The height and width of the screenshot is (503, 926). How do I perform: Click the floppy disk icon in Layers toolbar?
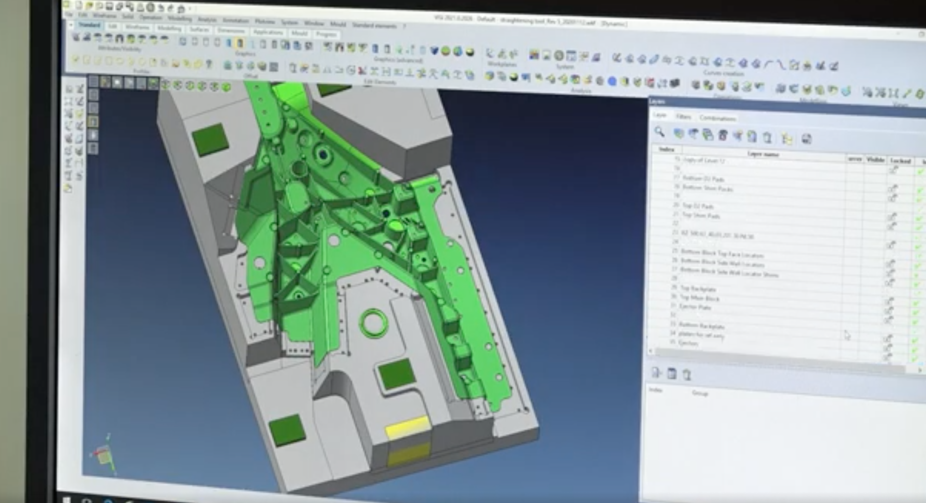(x=806, y=139)
